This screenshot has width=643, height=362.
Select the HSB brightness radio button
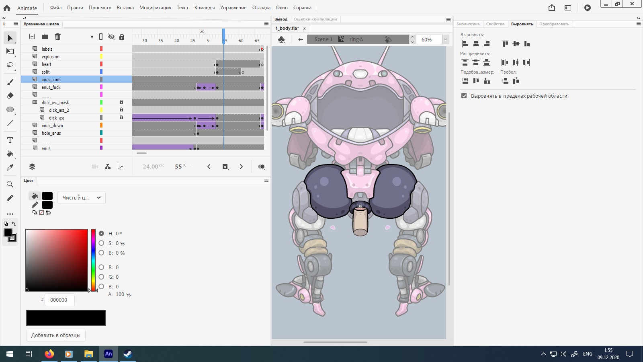point(101,253)
